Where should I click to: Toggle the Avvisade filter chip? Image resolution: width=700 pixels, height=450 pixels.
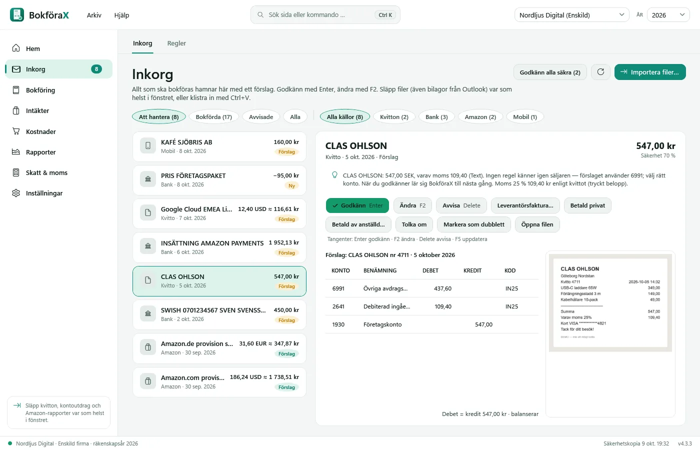pos(261,117)
